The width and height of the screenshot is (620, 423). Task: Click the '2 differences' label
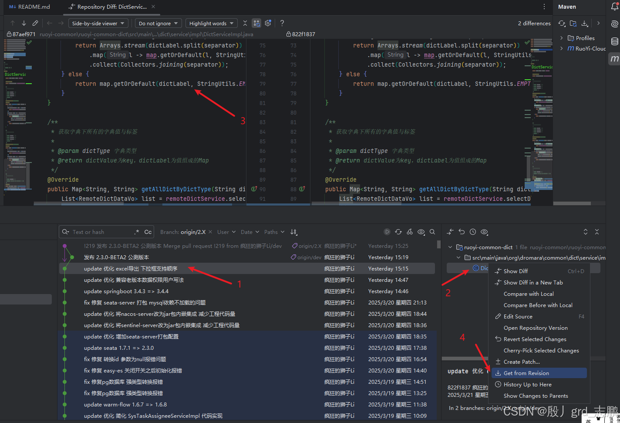(x=534, y=23)
